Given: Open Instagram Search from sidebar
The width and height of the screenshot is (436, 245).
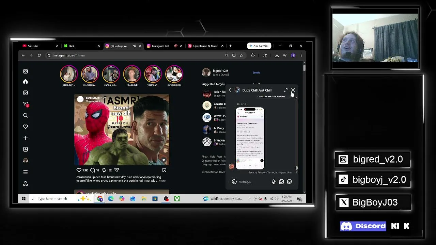Looking at the screenshot, I should [25, 115].
